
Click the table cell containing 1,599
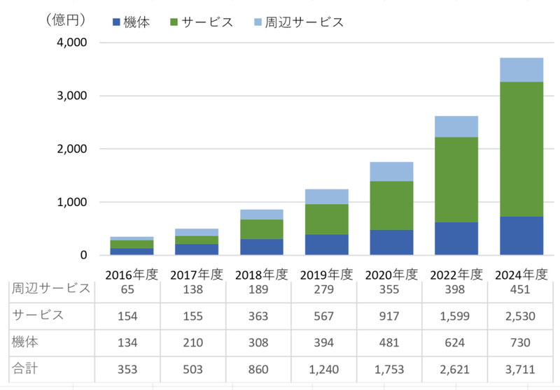coord(456,315)
